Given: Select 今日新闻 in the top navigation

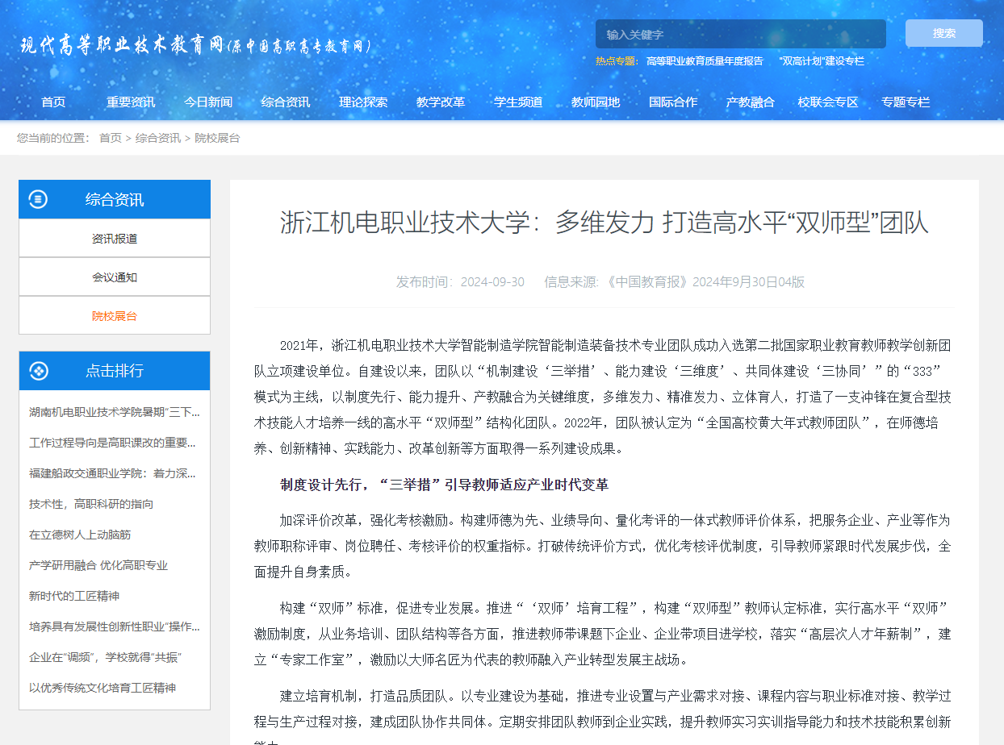Looking at the screenshot, I should pos(208,102).
